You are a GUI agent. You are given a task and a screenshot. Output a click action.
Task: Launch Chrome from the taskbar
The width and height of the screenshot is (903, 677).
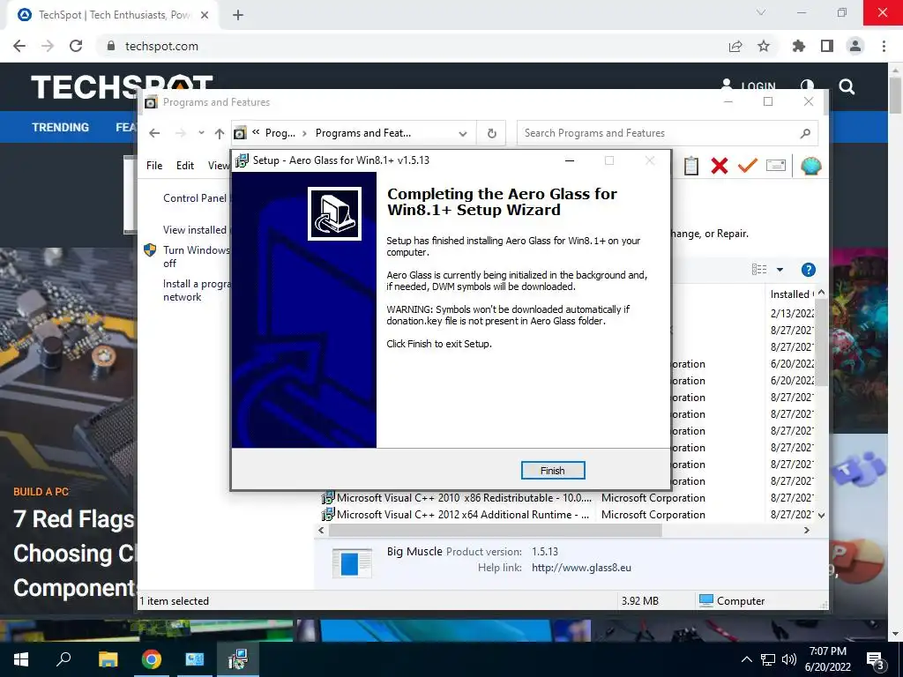152,659
